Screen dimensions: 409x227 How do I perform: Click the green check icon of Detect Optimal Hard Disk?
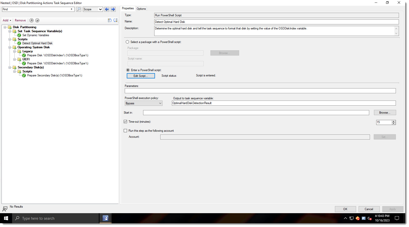19,43
